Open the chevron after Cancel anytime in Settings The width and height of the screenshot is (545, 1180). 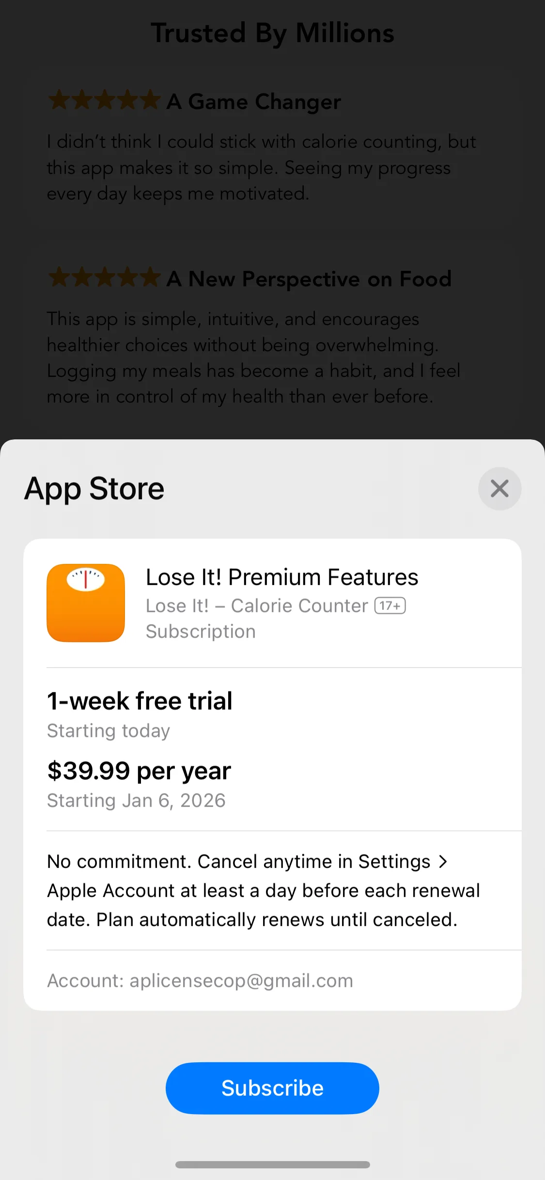443,861
